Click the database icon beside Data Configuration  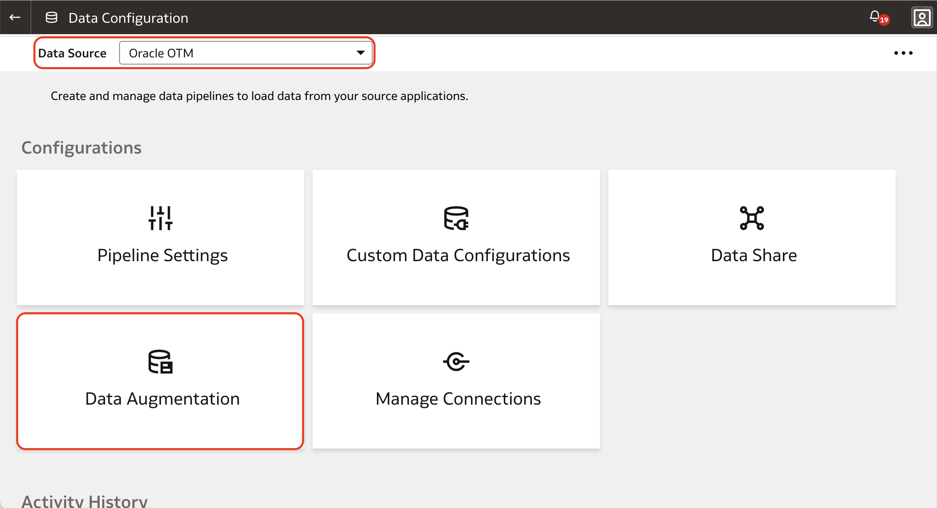coord(52,17)
